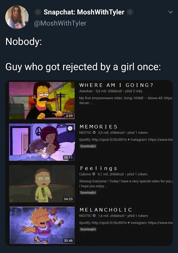
Task: Open NEOTIC channel under MEMORIES
Action: tap(85, 133)
